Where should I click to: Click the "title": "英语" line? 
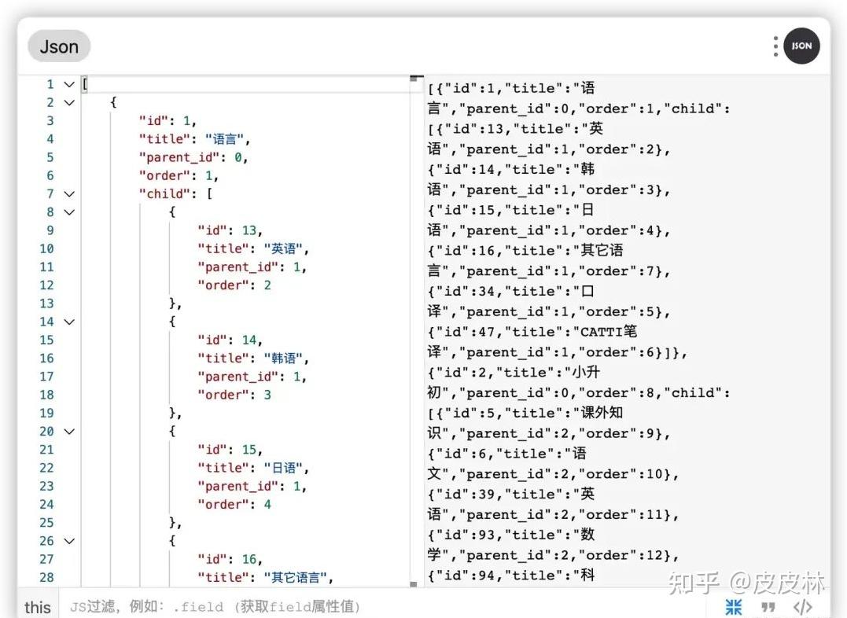(x=253, y=249)
